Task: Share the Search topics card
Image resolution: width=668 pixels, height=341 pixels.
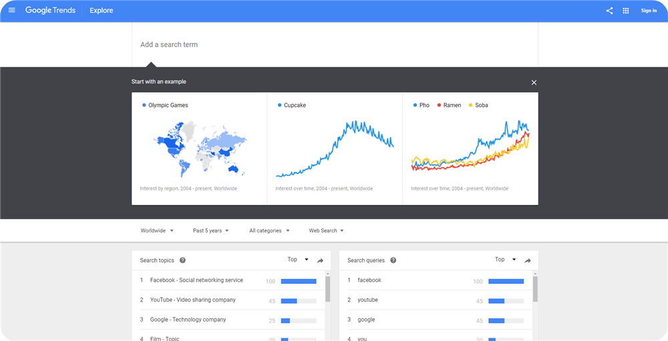Action: 321,260
